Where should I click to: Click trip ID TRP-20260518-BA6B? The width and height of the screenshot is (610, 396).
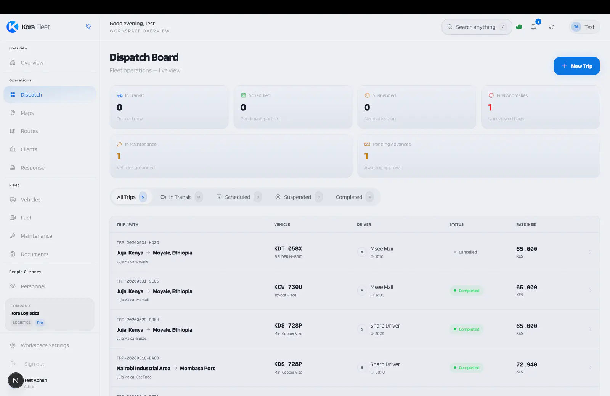tap(138, 358)
